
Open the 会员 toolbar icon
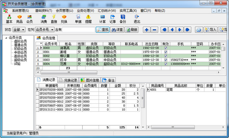click(29, 19)
